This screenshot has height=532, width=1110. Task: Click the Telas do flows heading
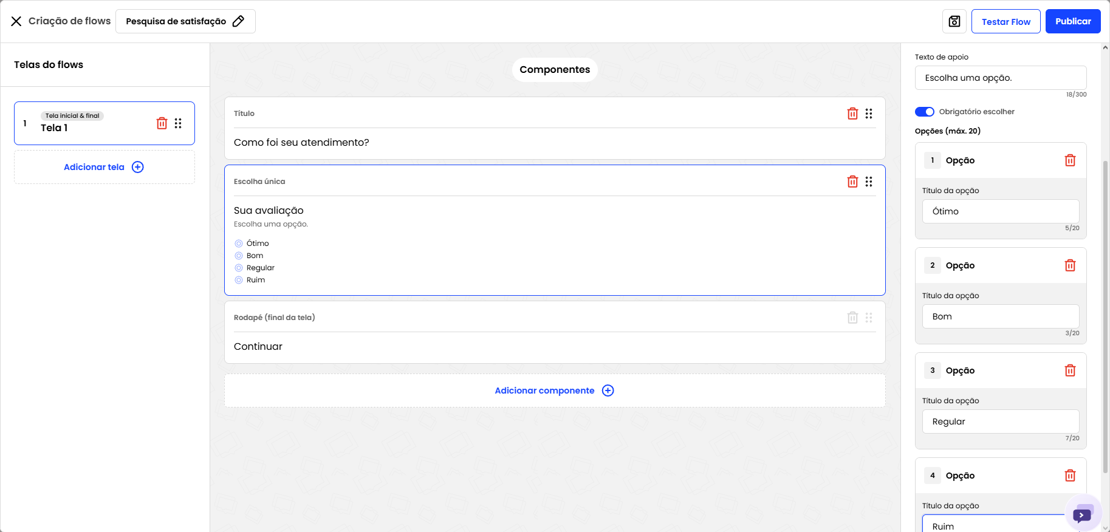click(x=49, y=65)
